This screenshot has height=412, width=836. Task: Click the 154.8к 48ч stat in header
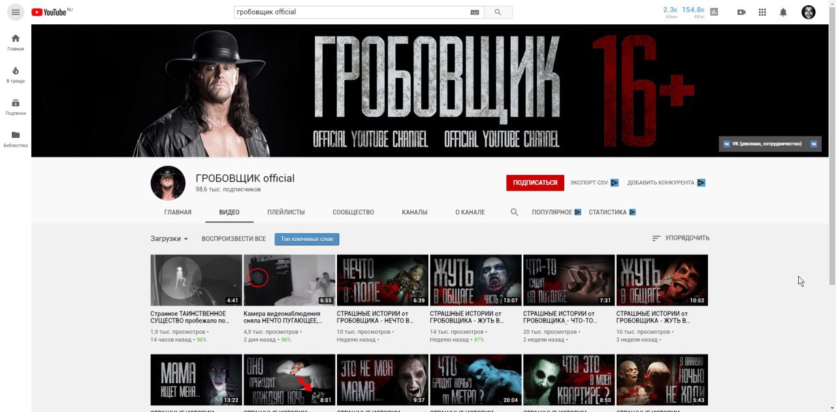[693, 12]
